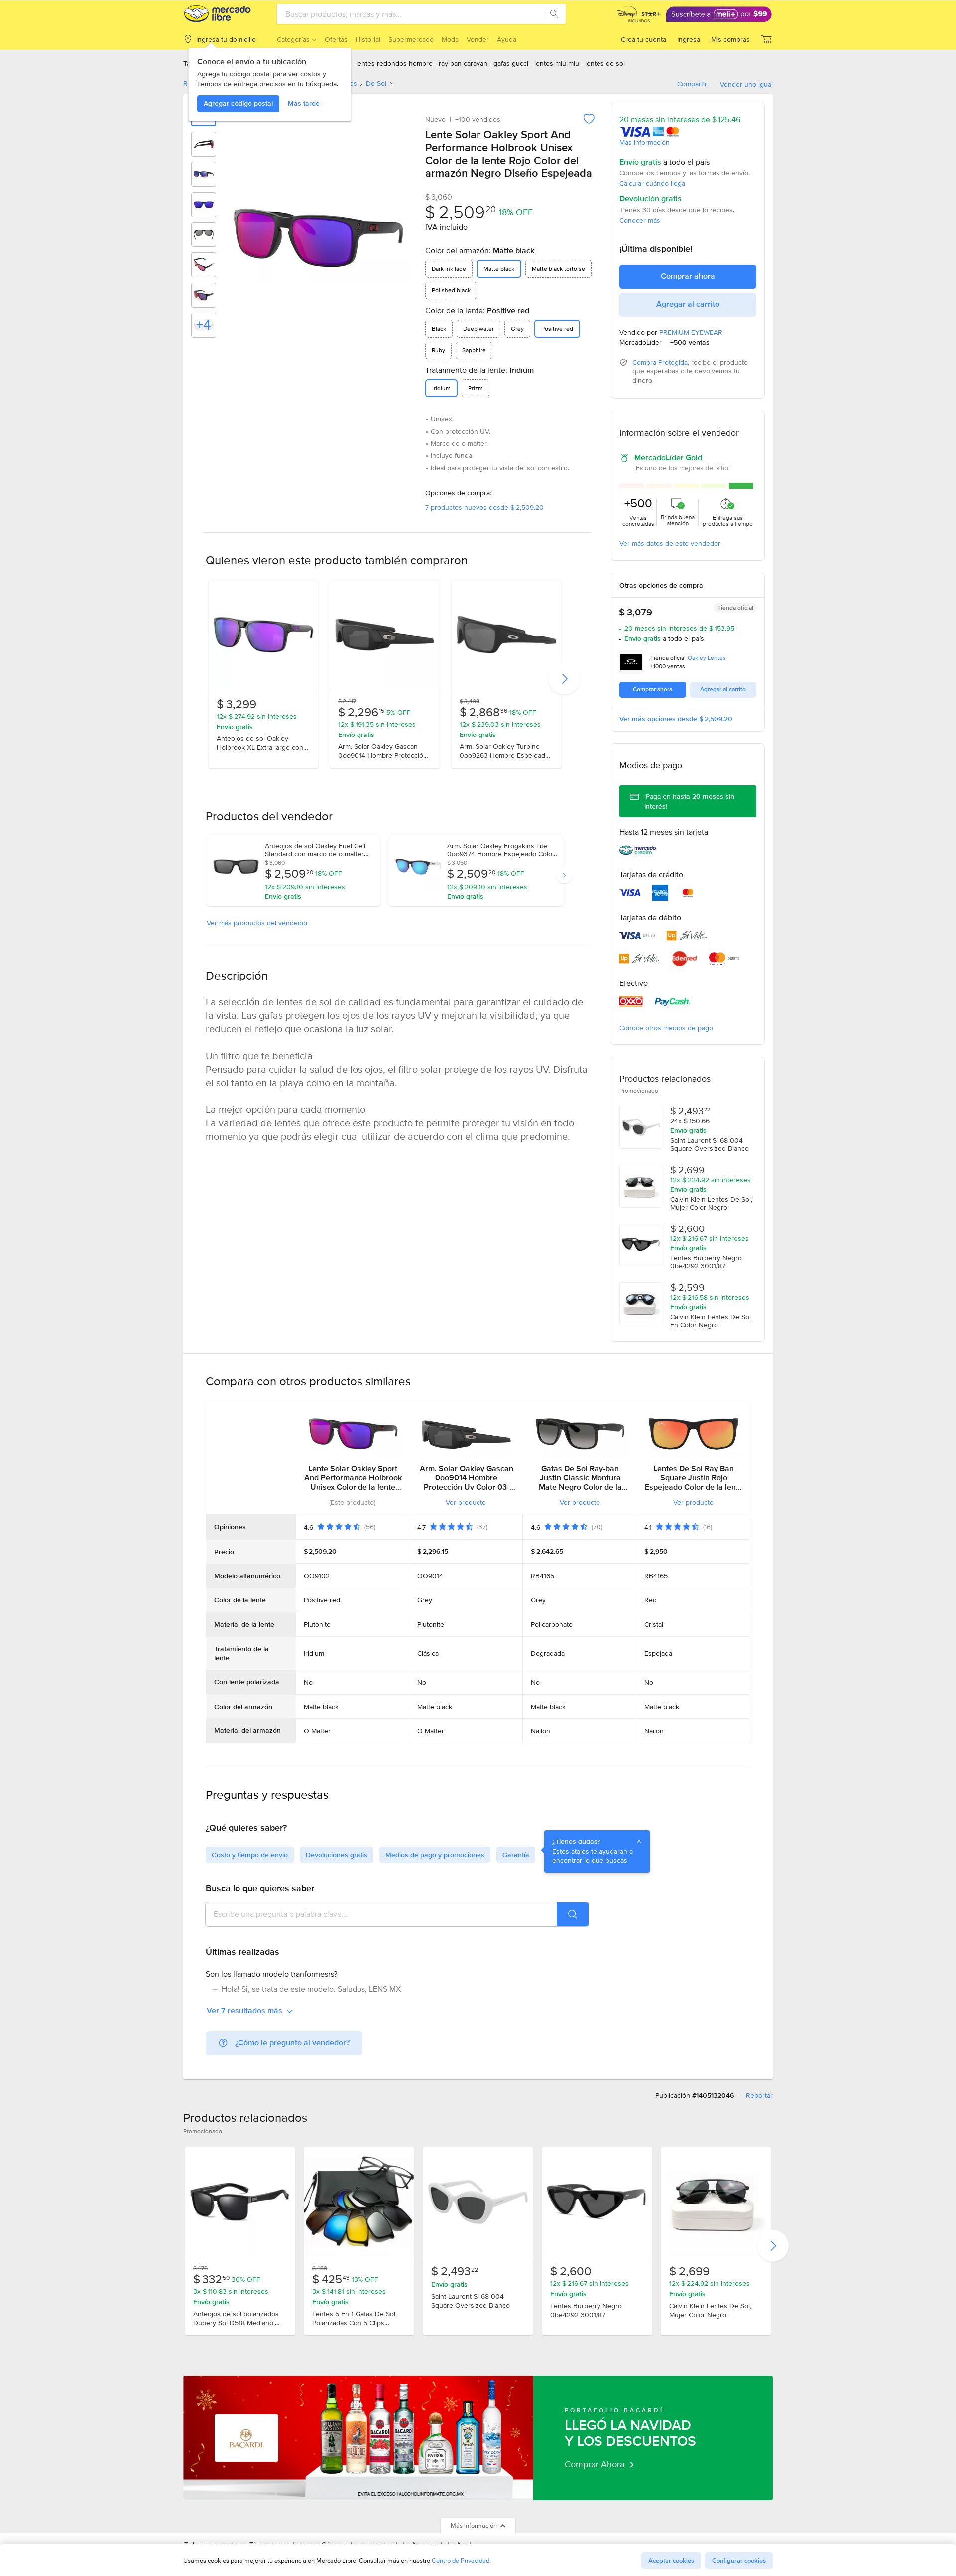Click the dark green segment of seller reputation bar
Viewport: 956px width, 2576px height.
pos(741,486)
